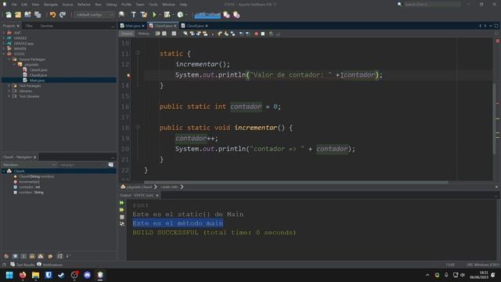Select ClaseB.java in the Projects tree
The width and height of the screenshot is (501, 282).
click(38, 75)
